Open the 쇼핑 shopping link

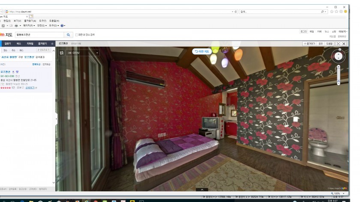334,31
